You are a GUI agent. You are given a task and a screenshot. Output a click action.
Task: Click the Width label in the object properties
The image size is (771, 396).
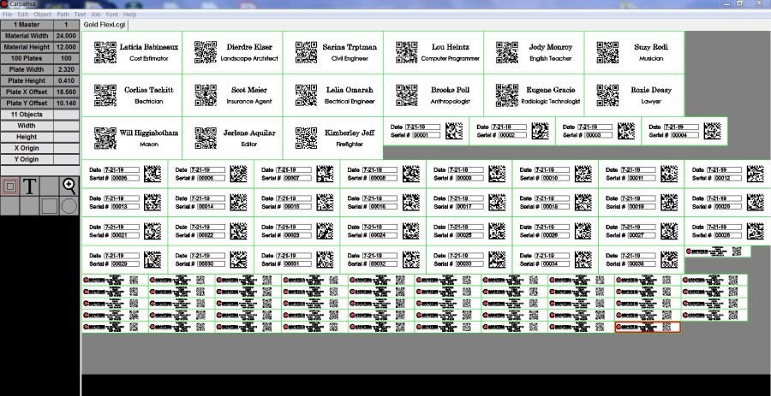[27, 126]
